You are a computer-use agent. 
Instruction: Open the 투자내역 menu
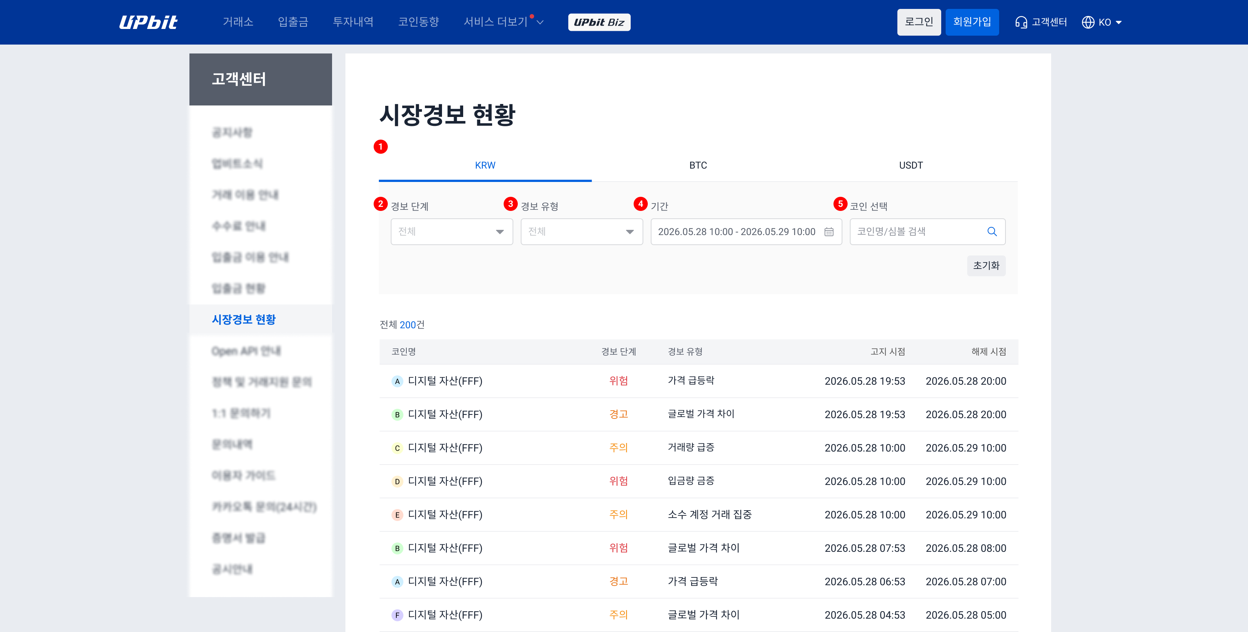click(x=353, y=22)
